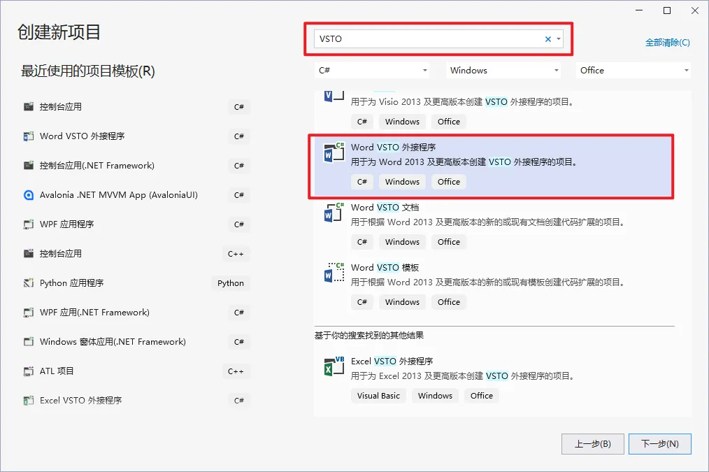Click the WPF 应用(.NET Framework) icon

tap(29, 313)
